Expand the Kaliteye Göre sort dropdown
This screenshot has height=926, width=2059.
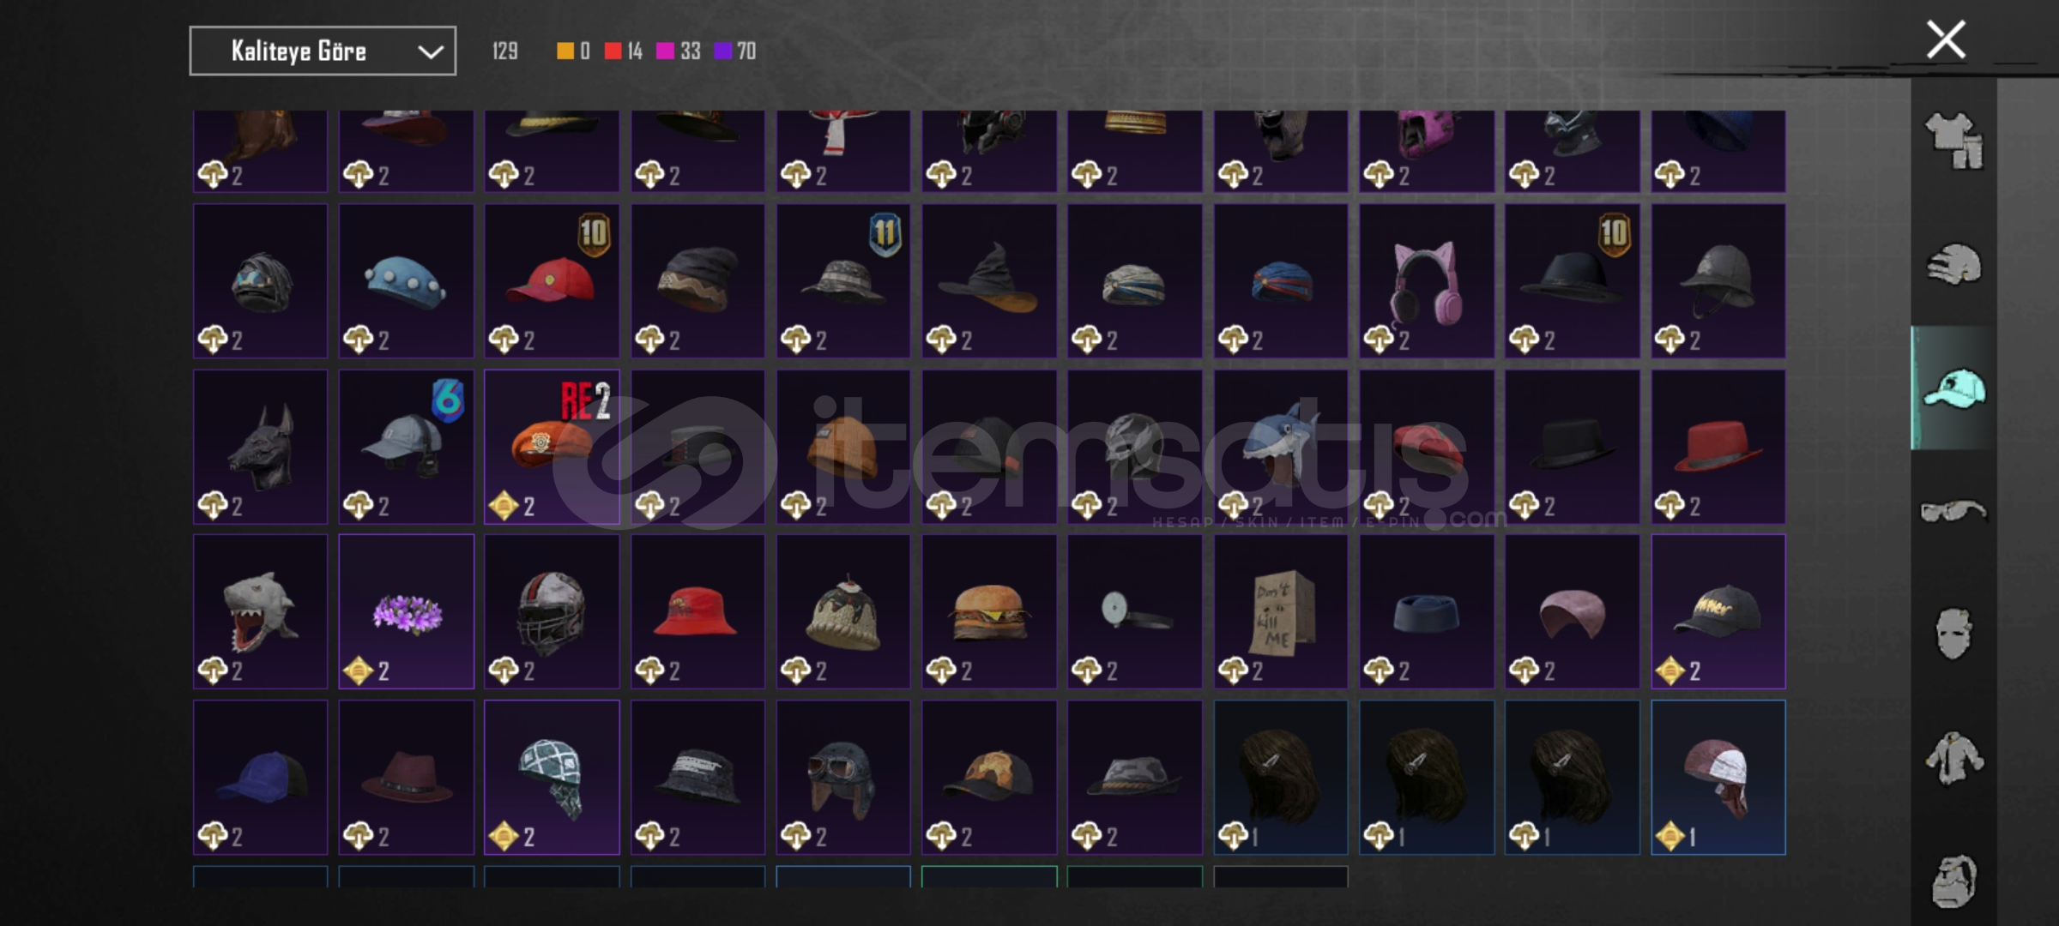point(323,51)
